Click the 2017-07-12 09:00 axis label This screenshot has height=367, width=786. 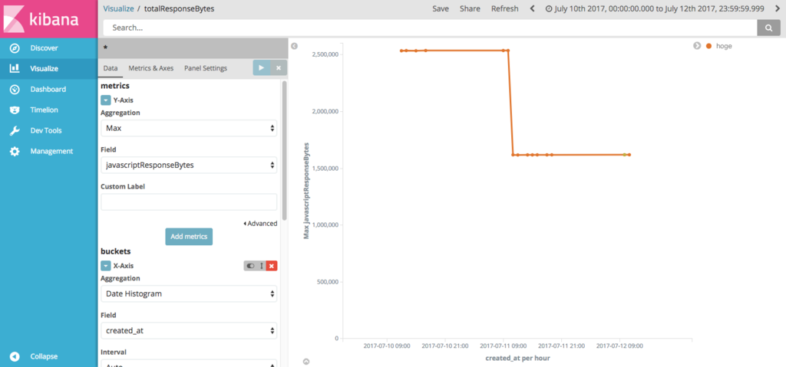click(619, 346)
